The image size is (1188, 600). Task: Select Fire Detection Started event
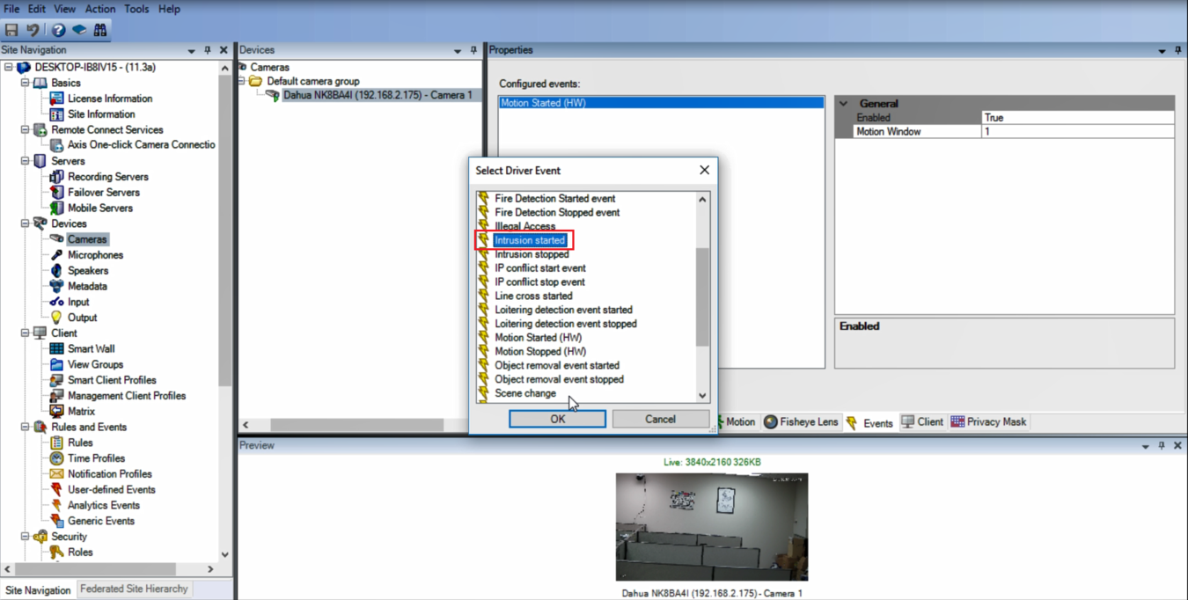pos(554,199)
